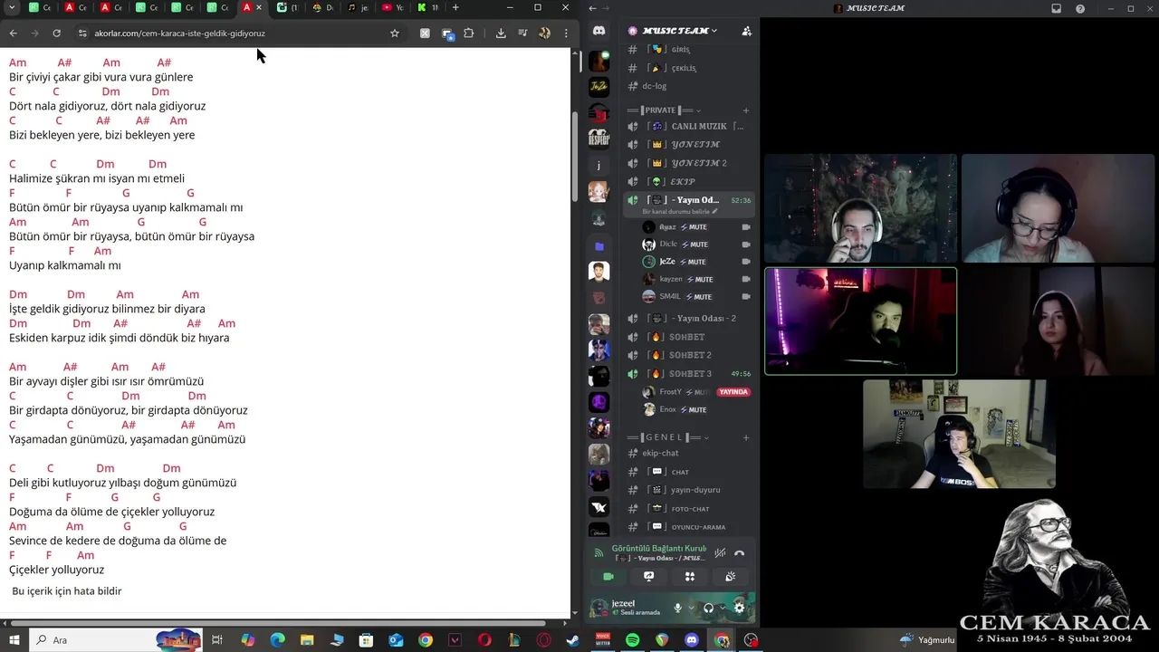This screenshot has width=1159, height=652.
Task: Open a new Chrome tab
Action: click(x=455, y=8)
